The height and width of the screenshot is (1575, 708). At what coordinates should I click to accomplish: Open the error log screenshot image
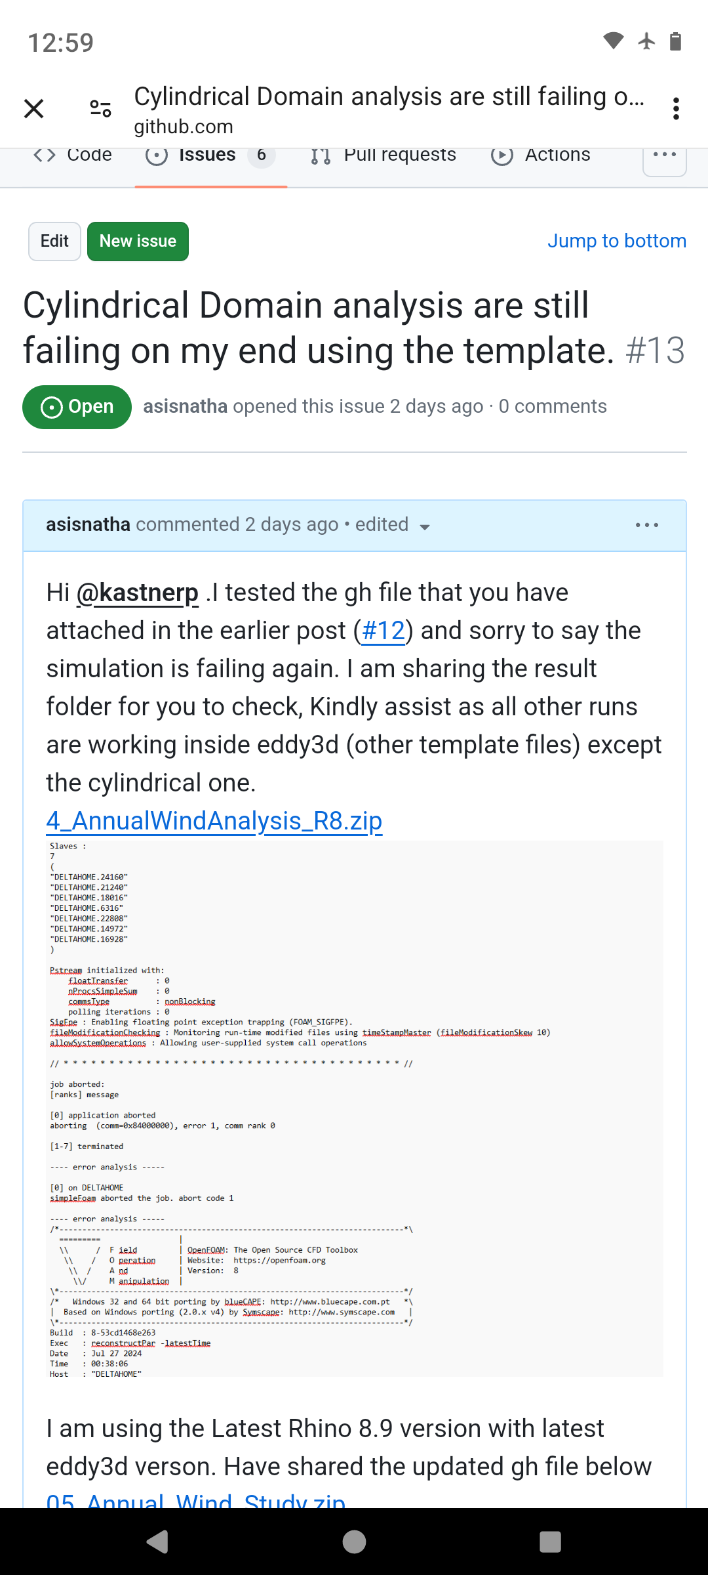click(x=355, y=1108)
